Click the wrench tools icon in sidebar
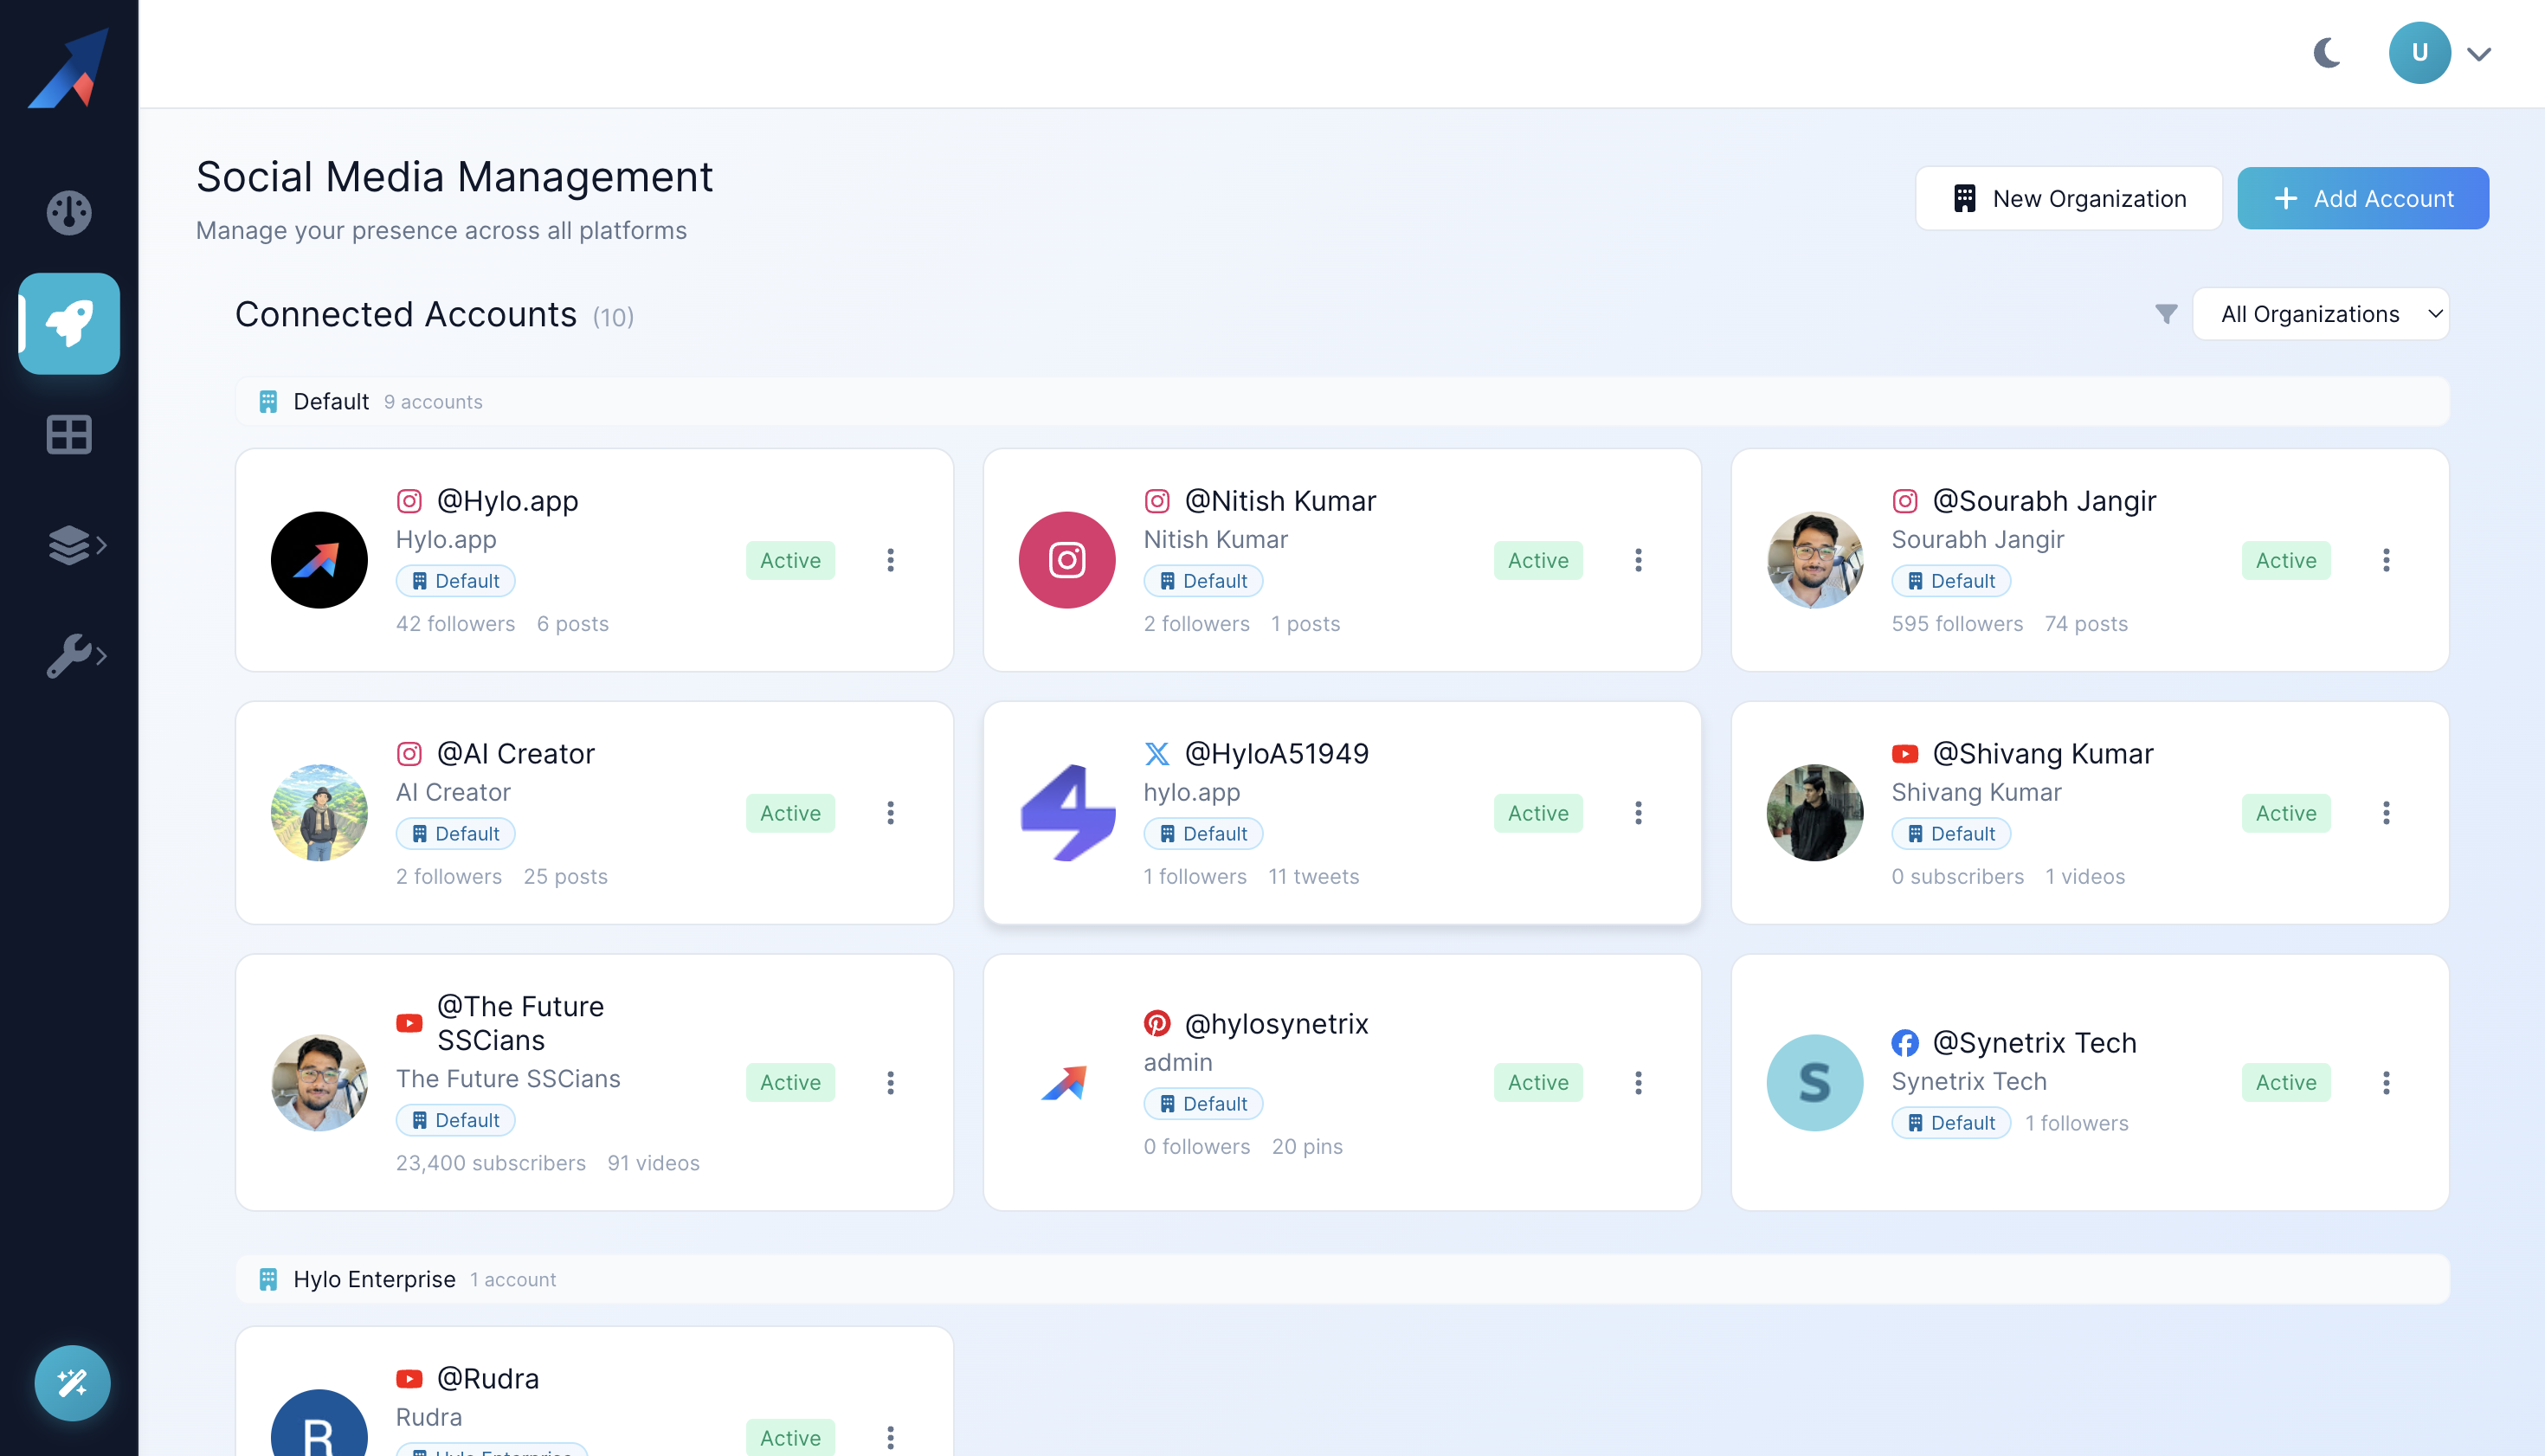This screenshot has height=1456, width=2545. [68, 656]
